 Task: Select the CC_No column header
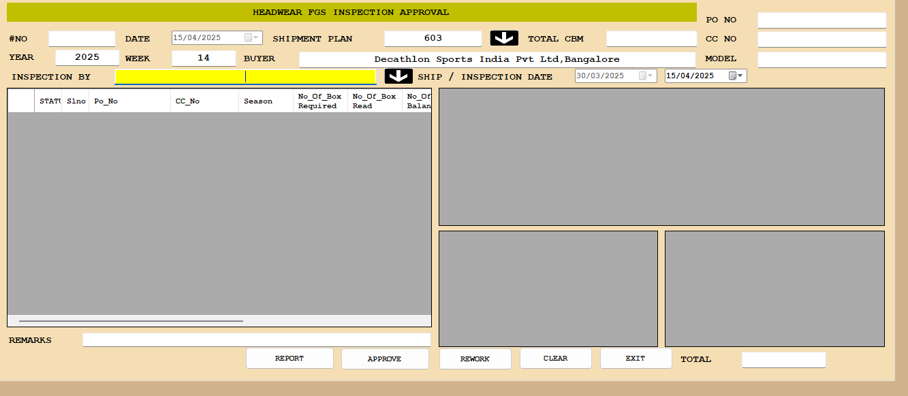[x=204, y=101]
